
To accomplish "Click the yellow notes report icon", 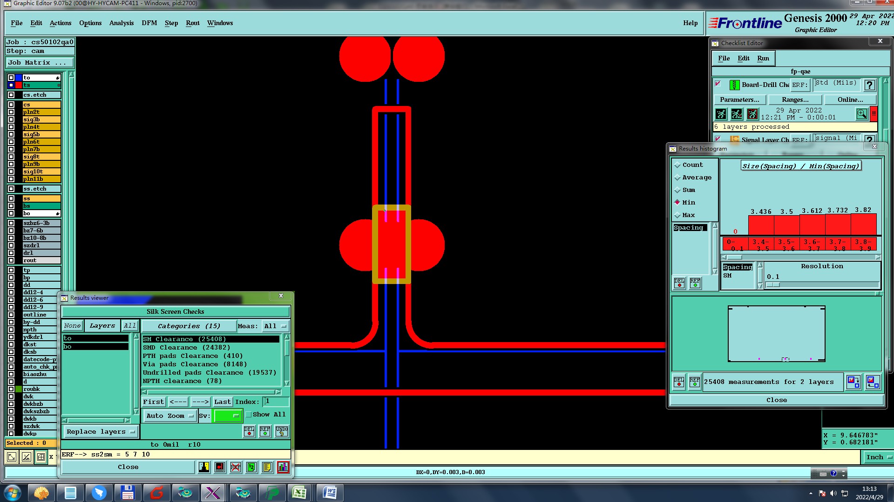I will tap(267, 467).
